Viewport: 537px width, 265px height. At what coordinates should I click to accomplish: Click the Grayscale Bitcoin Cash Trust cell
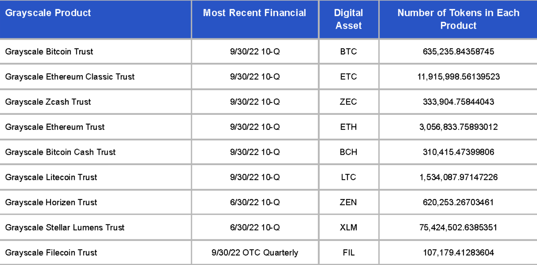pyautogui.click(x=60, y=152)
